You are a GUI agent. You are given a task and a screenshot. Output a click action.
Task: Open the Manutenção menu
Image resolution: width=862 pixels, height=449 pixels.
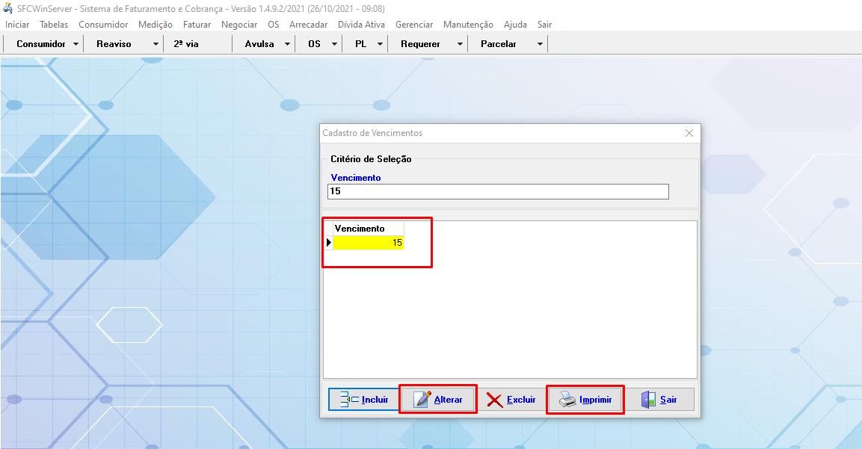(x=468, y=25)
